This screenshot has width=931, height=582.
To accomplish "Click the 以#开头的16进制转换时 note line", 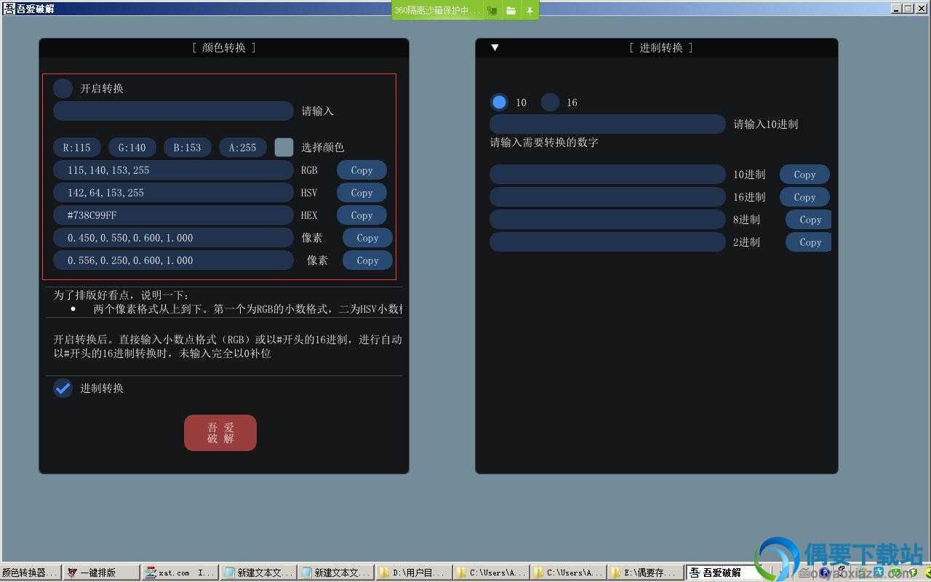I will (162, 354).
